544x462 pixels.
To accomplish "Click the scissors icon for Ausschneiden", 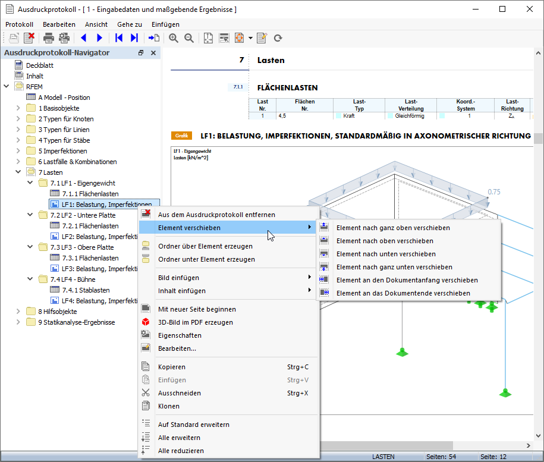I will point(146,392).
